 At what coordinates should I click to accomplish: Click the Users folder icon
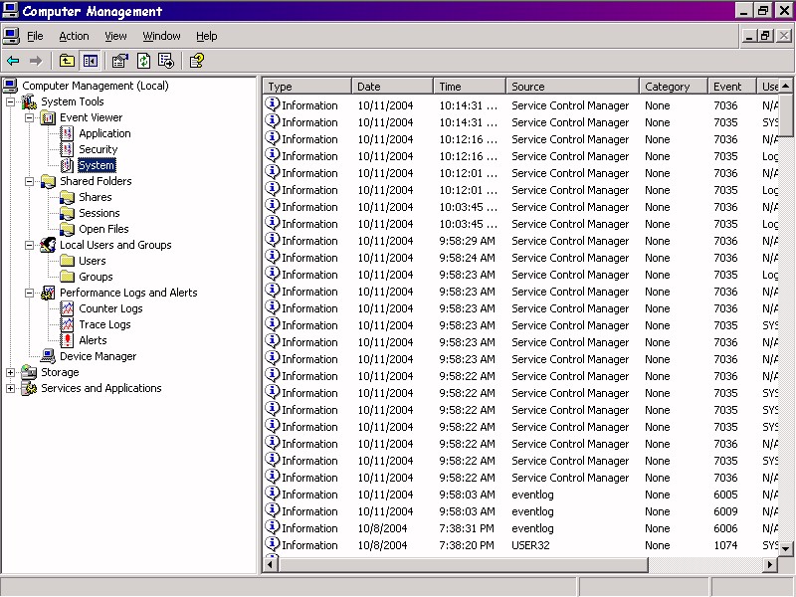(x=67, y=261)
